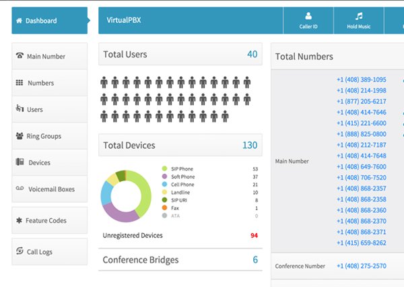Click the Landline legend label
The height and width of the screenshot is (287, 404).
pyautogui.click(x=180, y=193)
